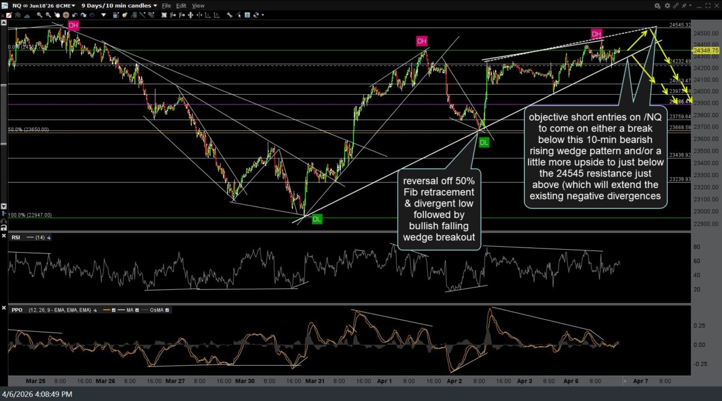Image resolution: width=722 pixels, height=401 pixels.
Task: Toggle the OsMA histogram checkbox
Action: point(167,310)
